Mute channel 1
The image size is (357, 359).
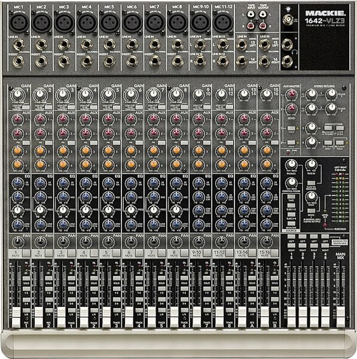(x=26, y=253)
